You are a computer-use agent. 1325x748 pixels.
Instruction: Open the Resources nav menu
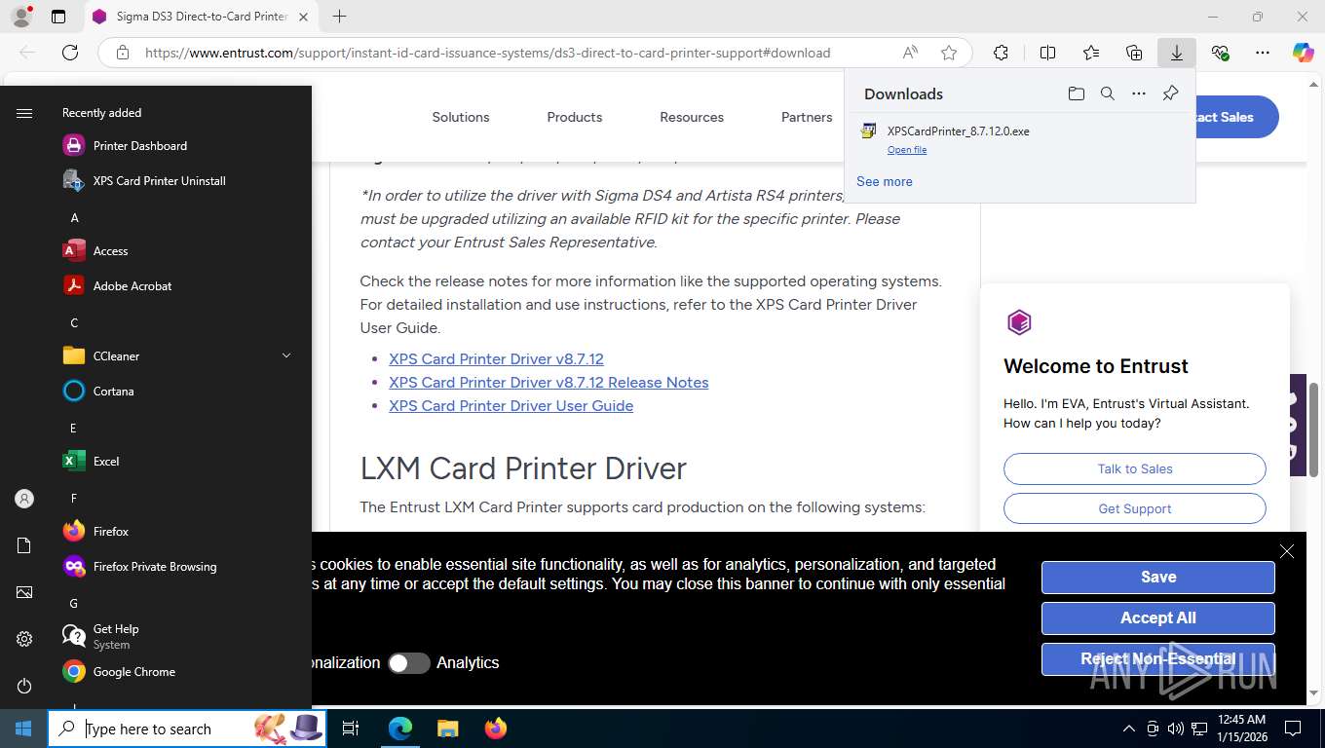[692, 117]
